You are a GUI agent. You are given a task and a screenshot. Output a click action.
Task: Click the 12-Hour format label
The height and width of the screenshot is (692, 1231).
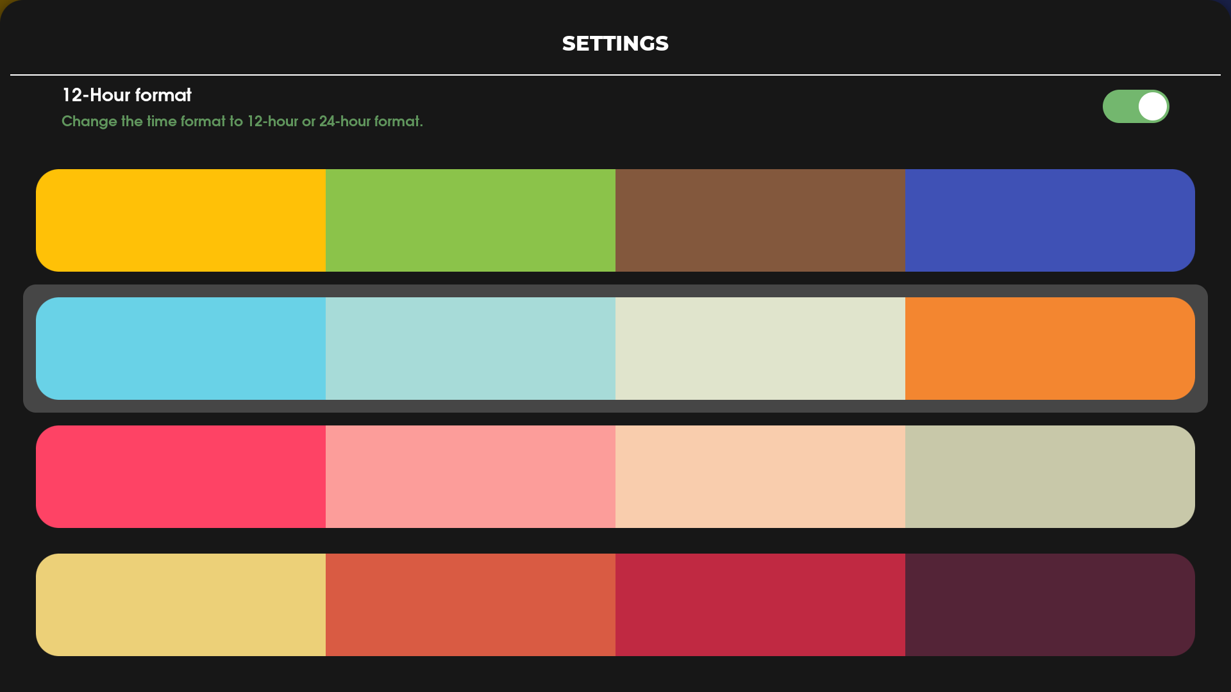pyautogui.click(x=127, y=95)
